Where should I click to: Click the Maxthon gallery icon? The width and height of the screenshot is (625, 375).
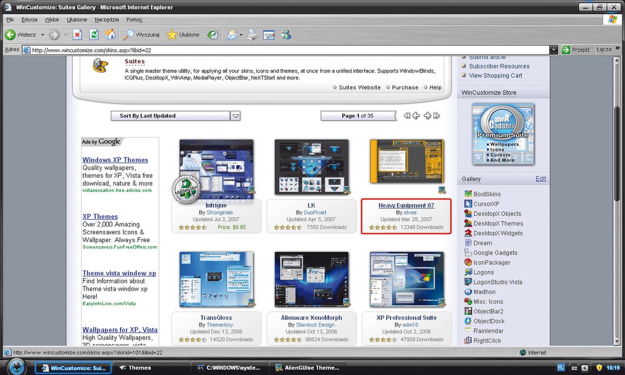pos(468,292)
